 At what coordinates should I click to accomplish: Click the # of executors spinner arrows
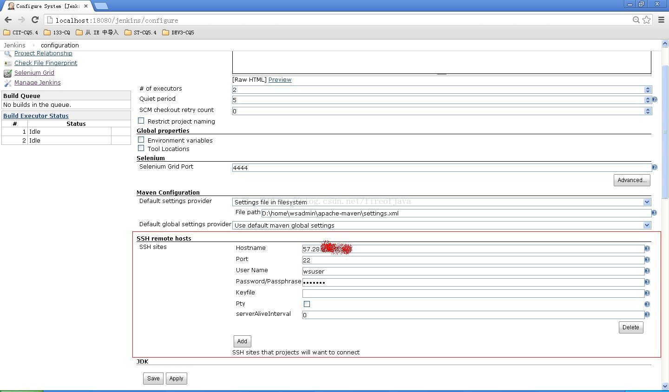point(648,90)
